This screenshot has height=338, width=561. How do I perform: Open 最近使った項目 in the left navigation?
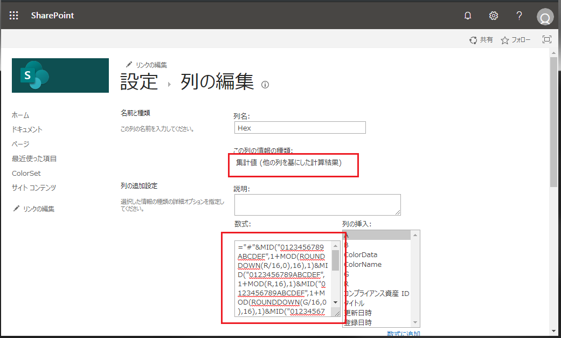point(34,158)
